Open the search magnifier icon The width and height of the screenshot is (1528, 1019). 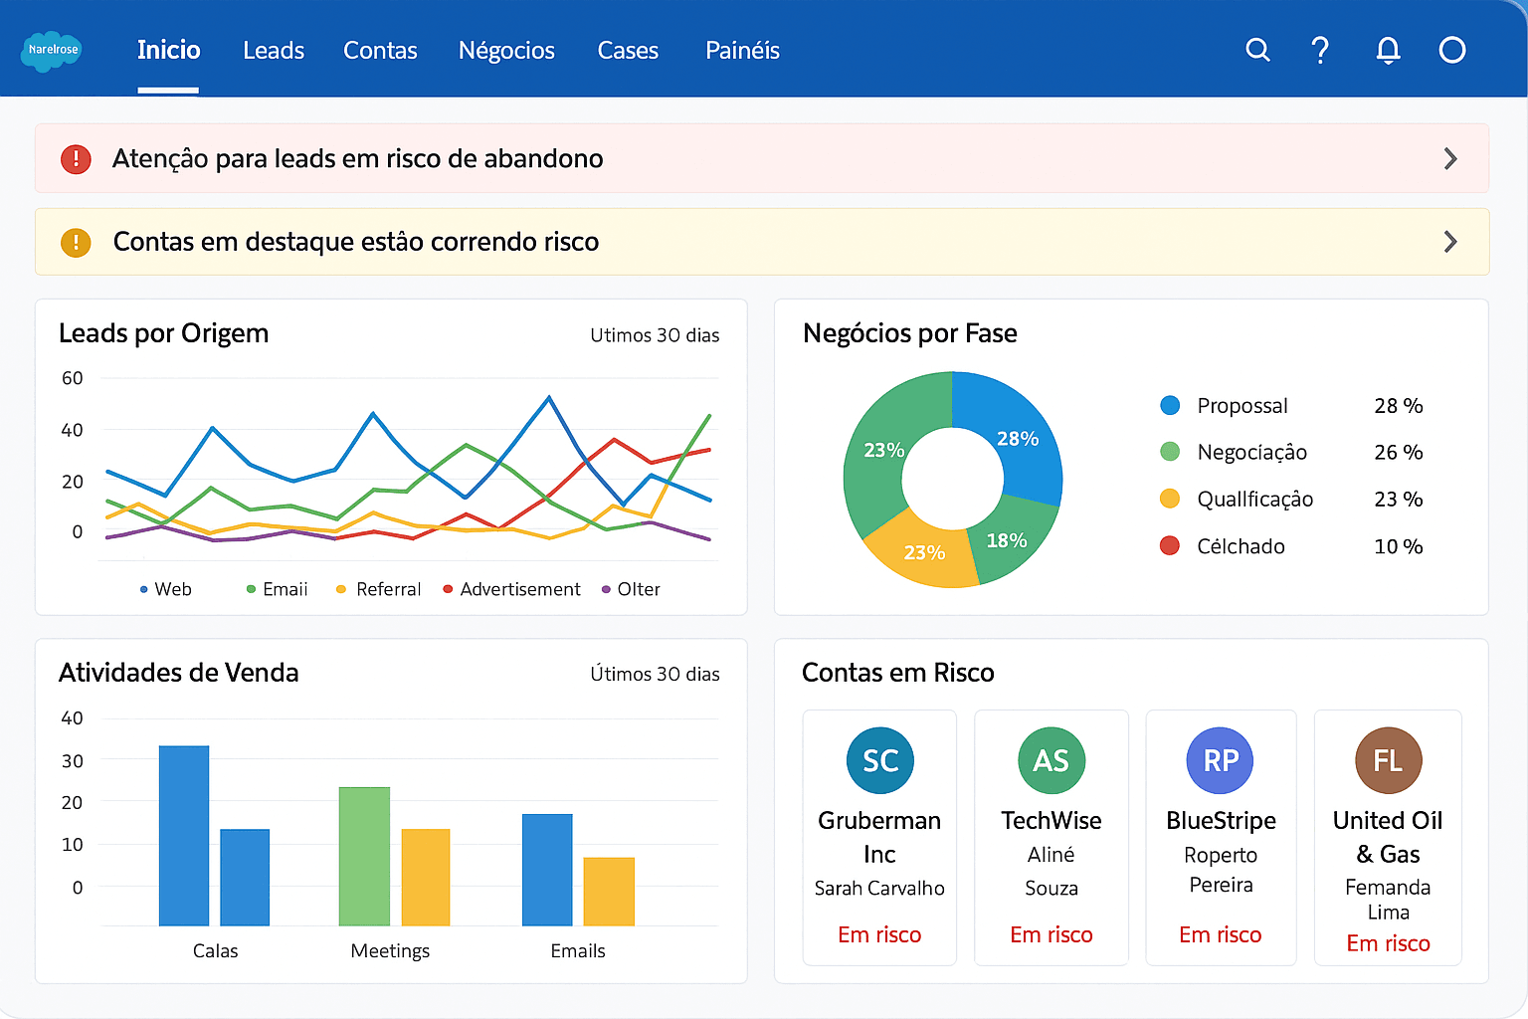tap(1257, 50)
